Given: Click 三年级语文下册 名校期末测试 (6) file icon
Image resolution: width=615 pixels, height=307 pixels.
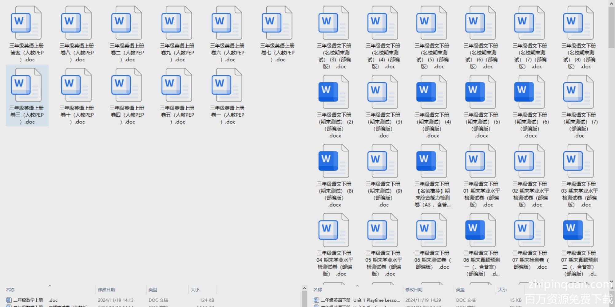Looking at the screenshot, I should pos(481,23).
